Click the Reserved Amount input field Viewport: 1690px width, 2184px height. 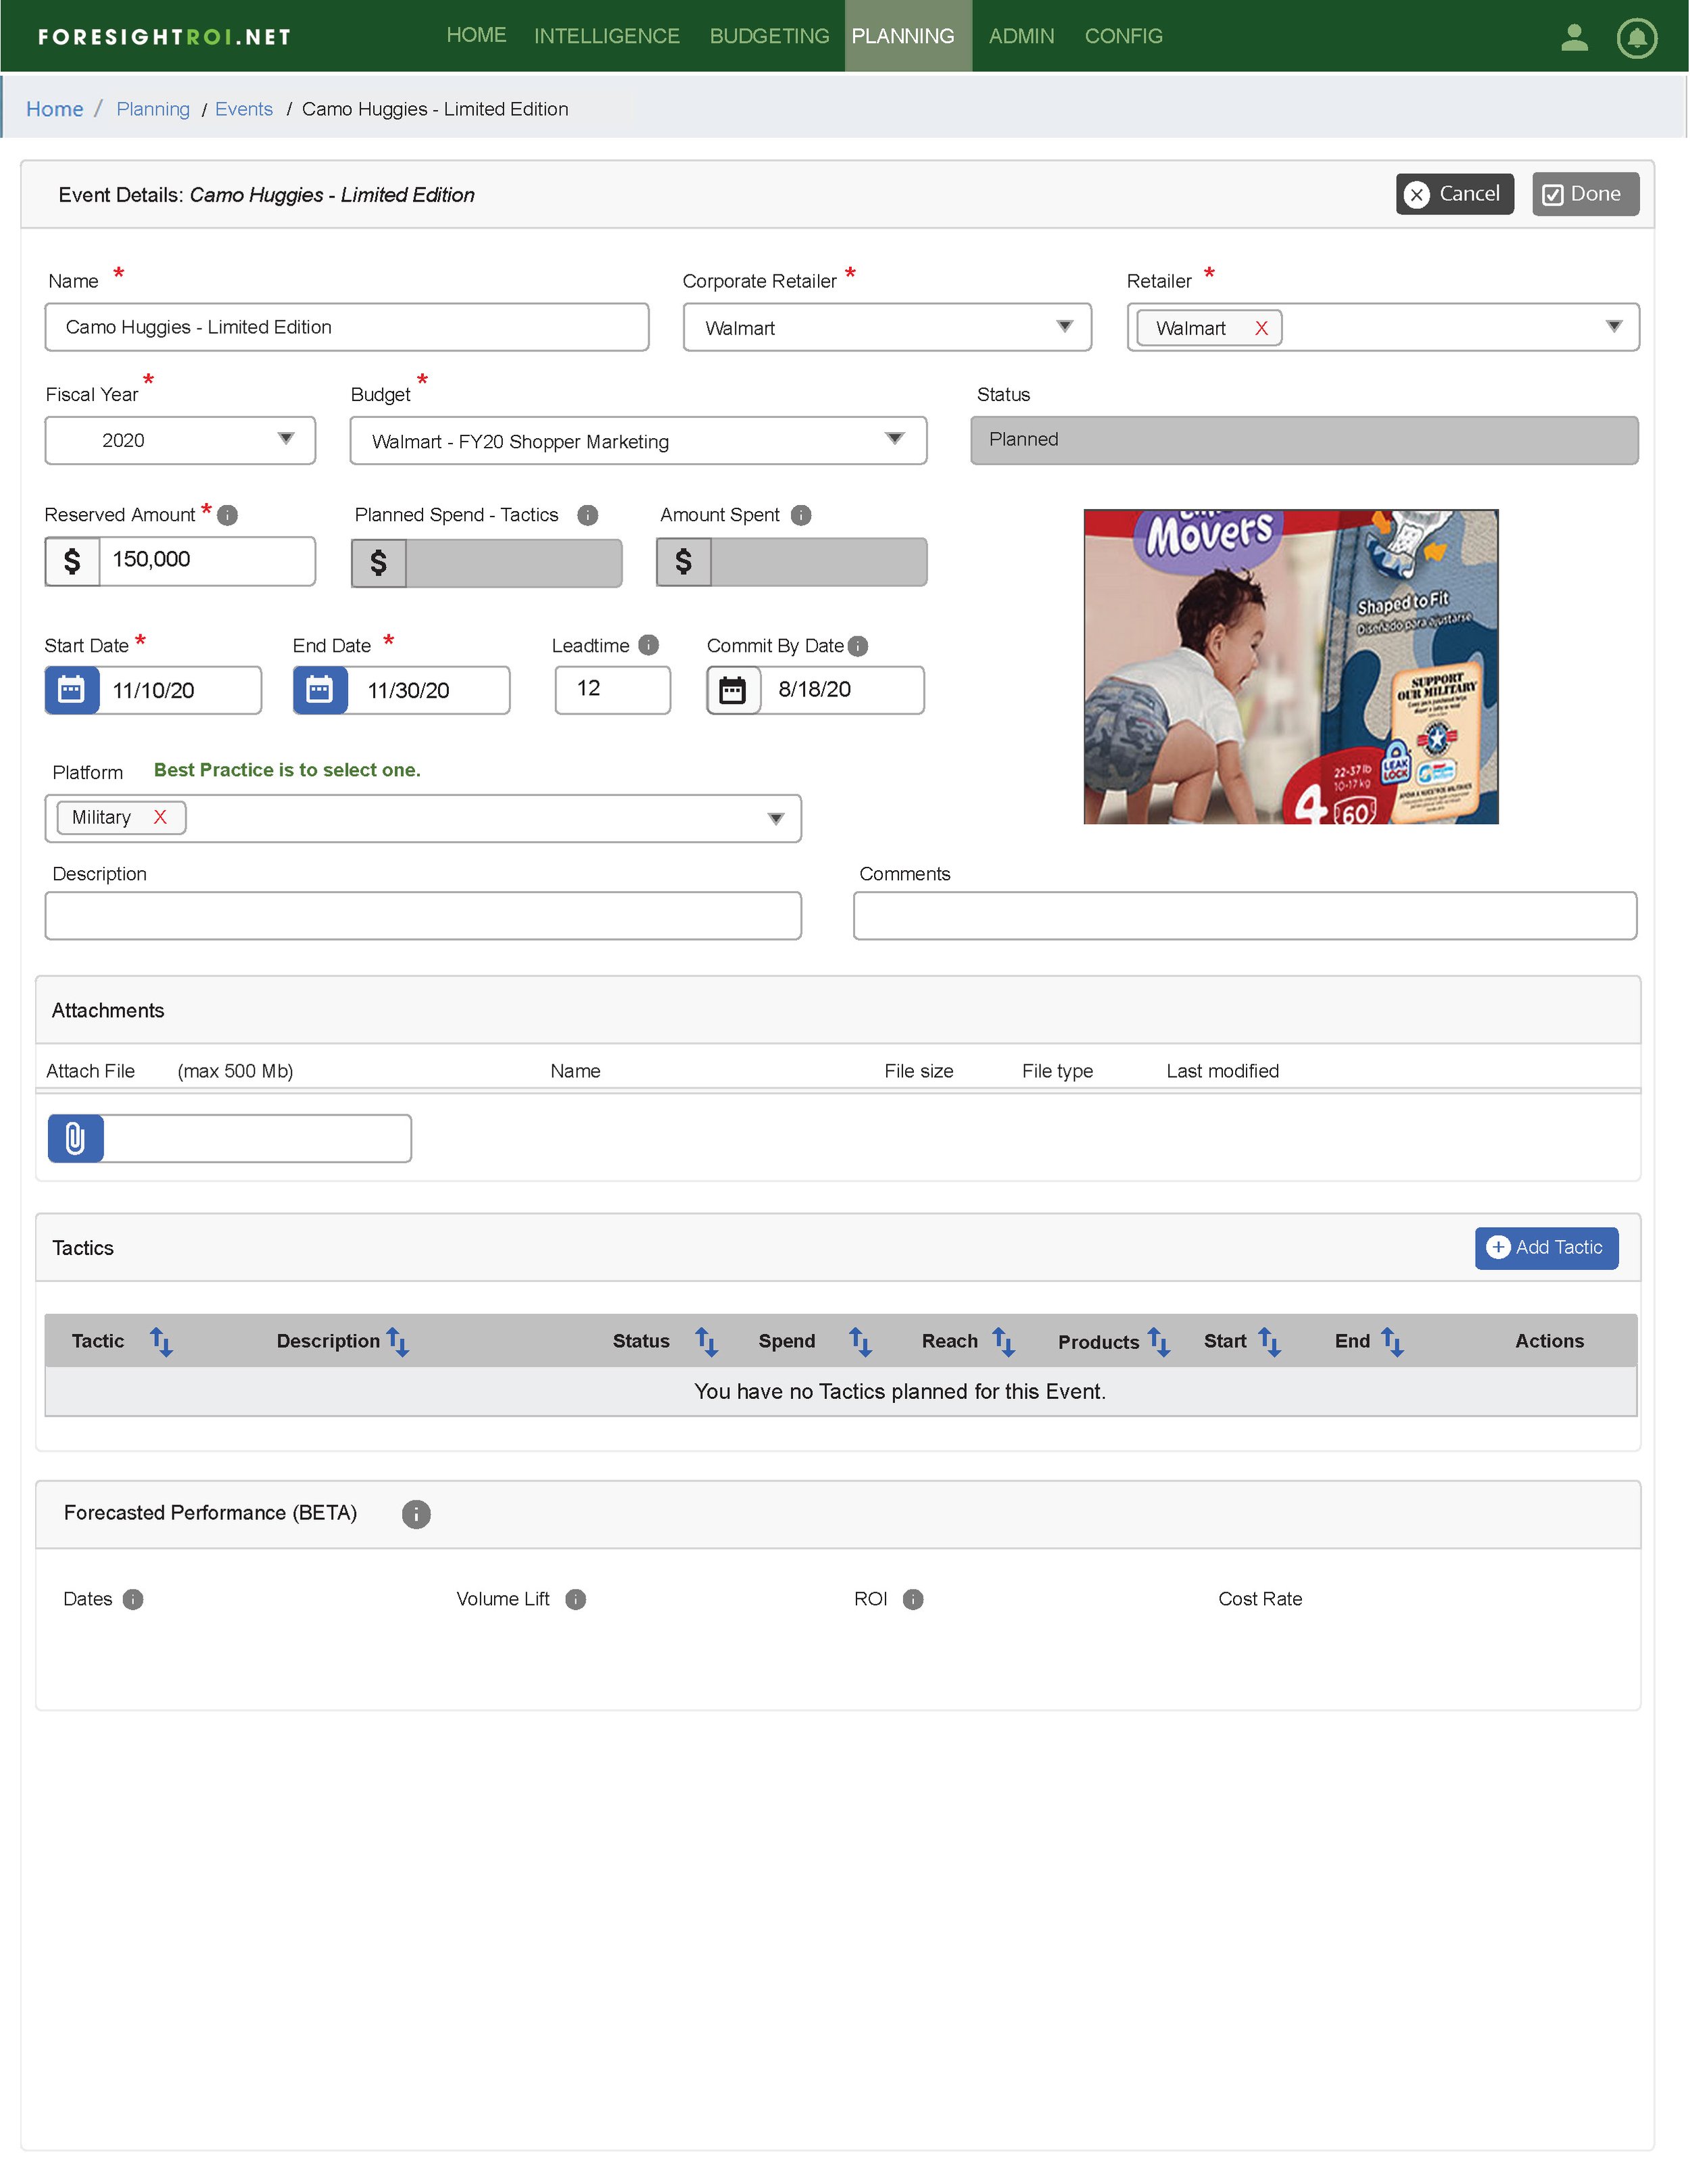pyautogui.click(x=207, y=560)
